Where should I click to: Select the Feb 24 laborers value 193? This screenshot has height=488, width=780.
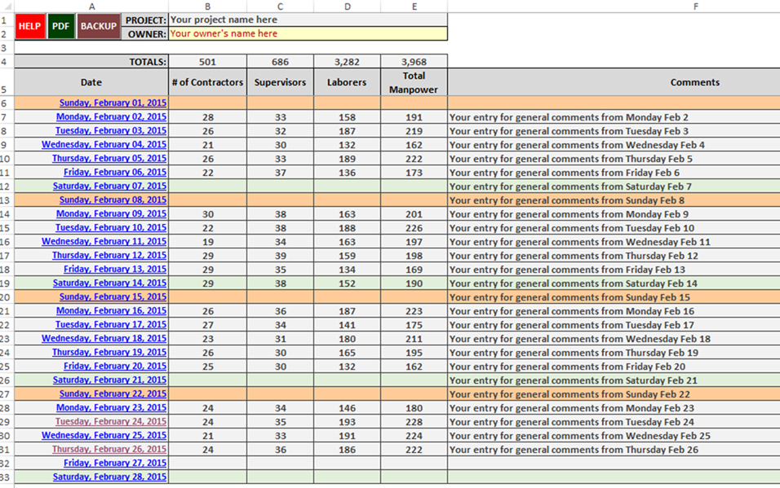(348, 422)
